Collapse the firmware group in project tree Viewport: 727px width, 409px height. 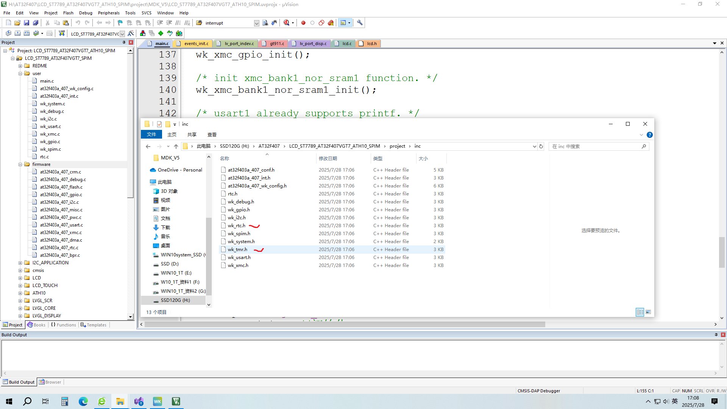pyautogui.click(x=20, y=164)
